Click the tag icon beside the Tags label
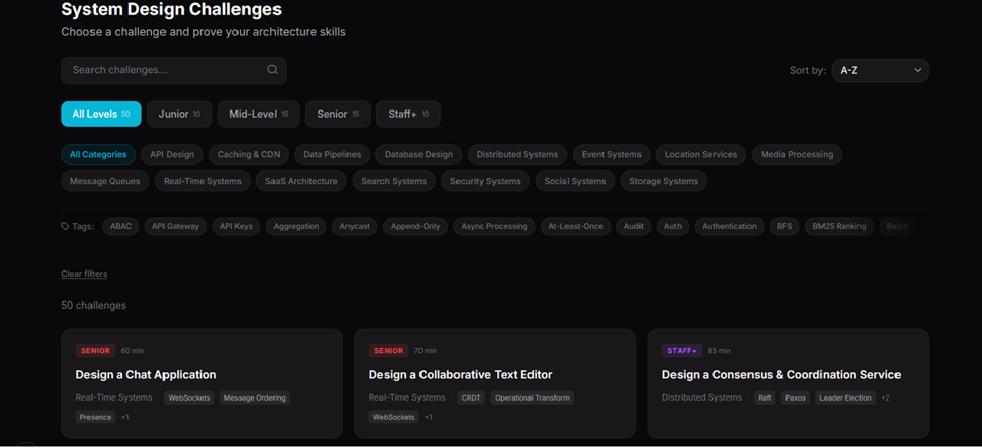The image size is (982, 448). (x=64, y=226)
